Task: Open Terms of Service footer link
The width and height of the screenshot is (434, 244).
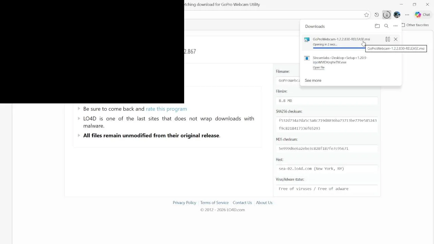Action: [x=214, y=203]
